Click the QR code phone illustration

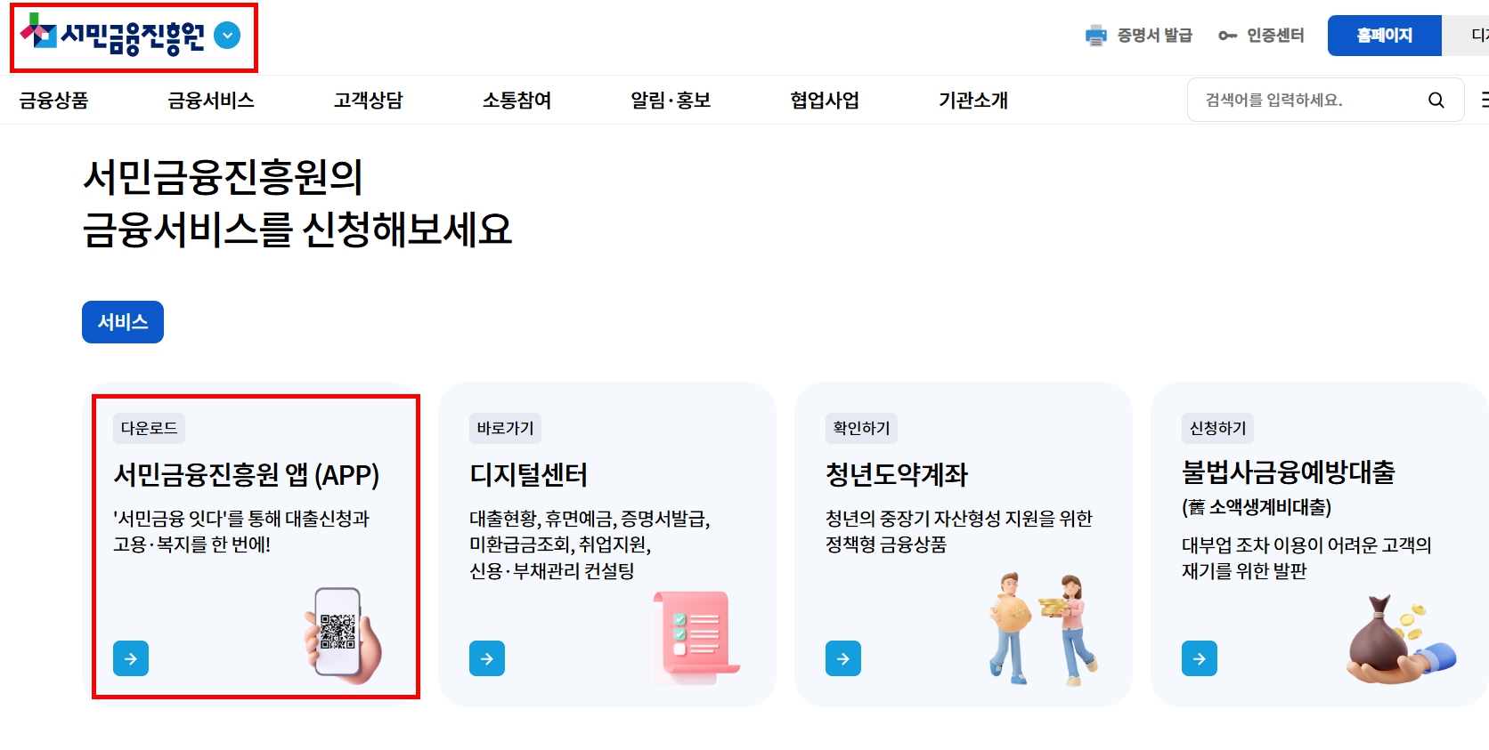coord(342,634)
